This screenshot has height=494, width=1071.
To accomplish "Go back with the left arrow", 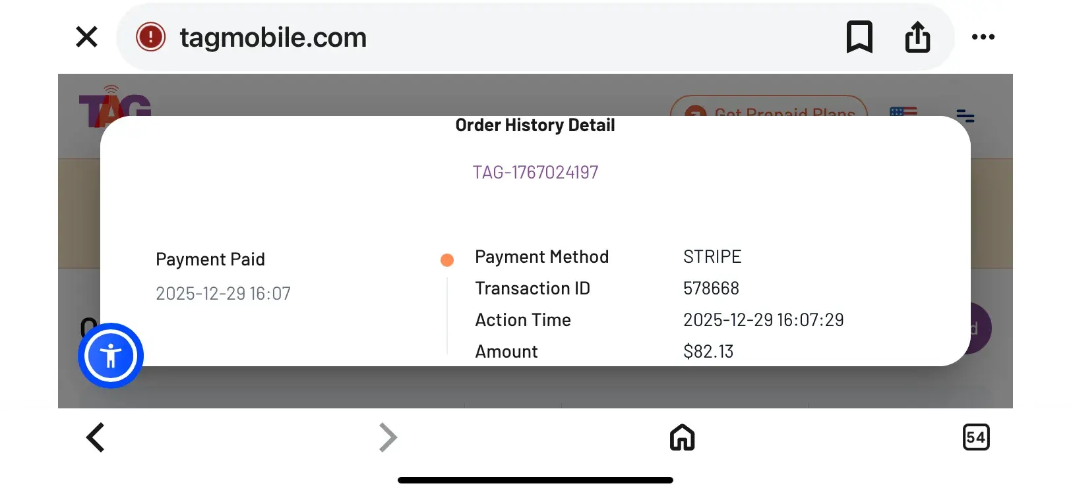I will pos(96,437).
